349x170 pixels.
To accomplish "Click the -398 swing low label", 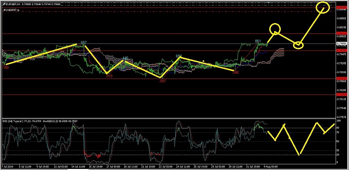I will pyautogui.click(x=235, y=72).
